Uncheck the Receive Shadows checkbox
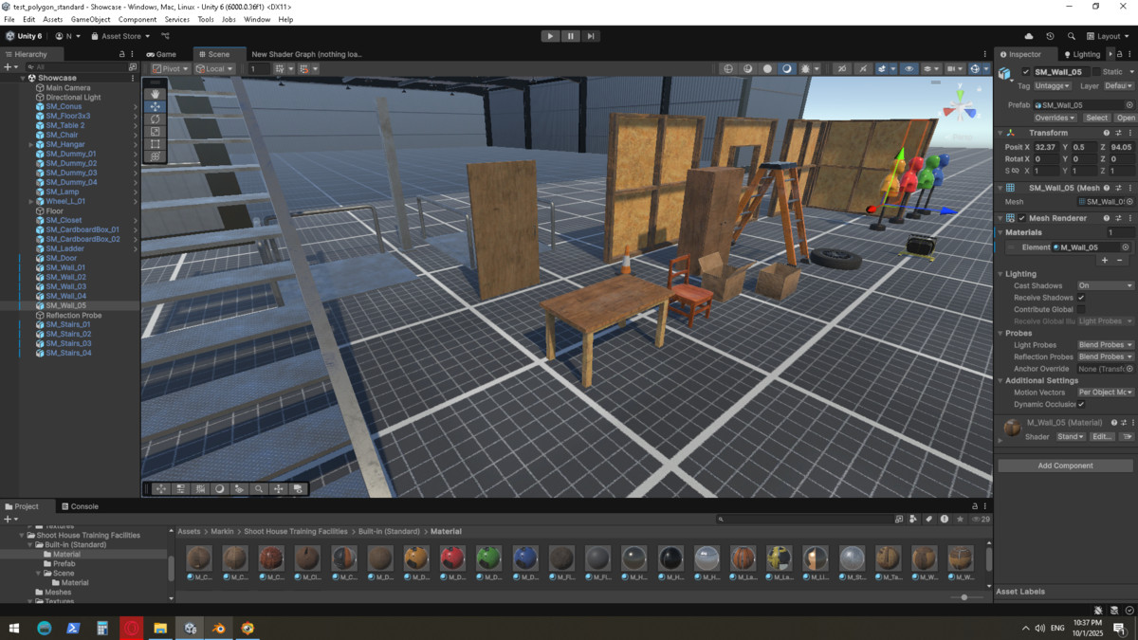 (1081, 298)
